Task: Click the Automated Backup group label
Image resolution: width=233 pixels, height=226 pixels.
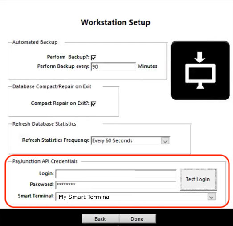Action: pyautogui.click(x=35, y=42)
